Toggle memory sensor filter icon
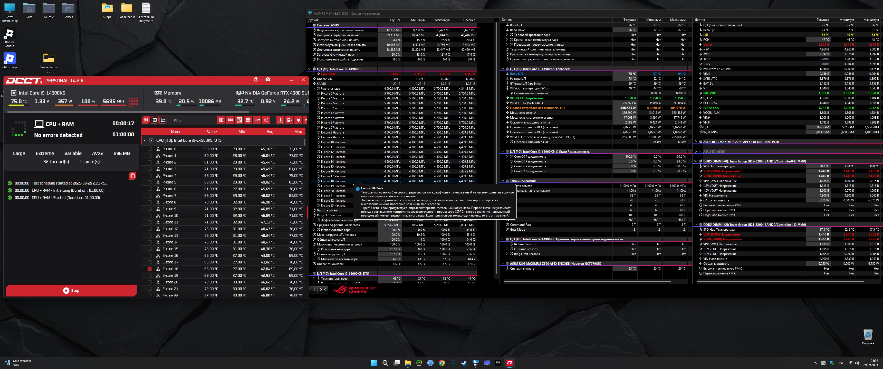This screenshot has height=369, width=883. click(x=257, y=120)
